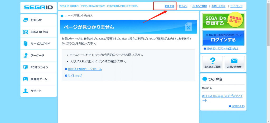Click green SEGA IDを登録する banner
The image size is (270, 123).
(223, 20)
